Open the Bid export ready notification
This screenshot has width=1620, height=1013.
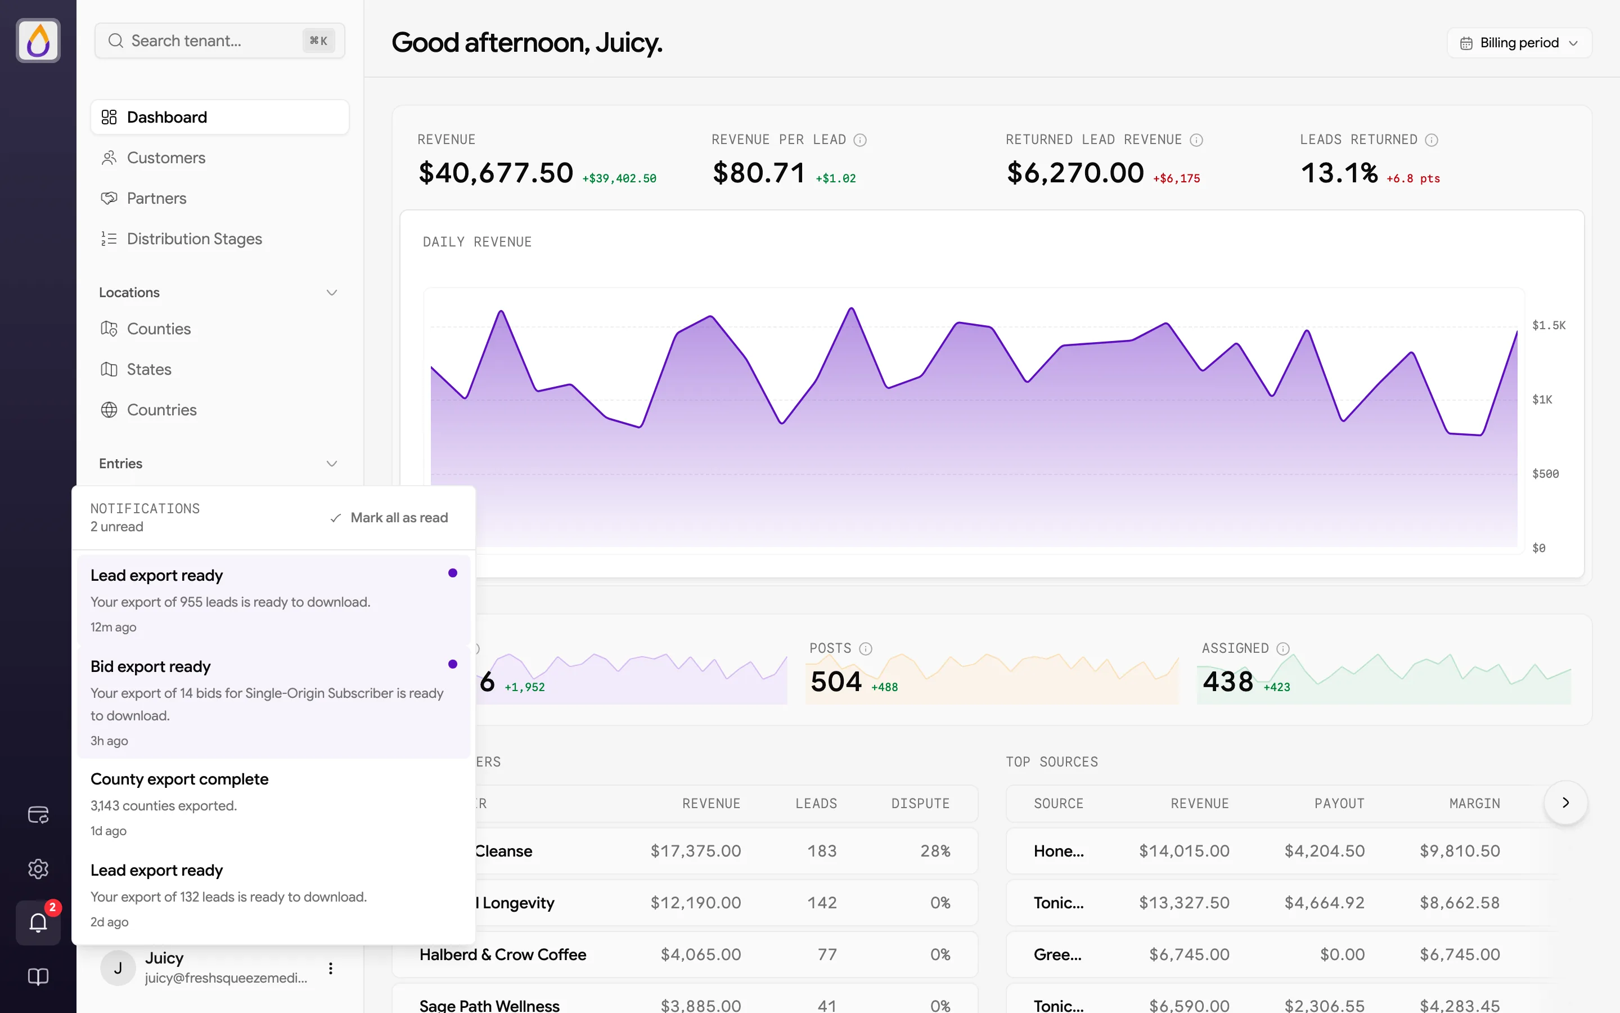pos(273,702)
